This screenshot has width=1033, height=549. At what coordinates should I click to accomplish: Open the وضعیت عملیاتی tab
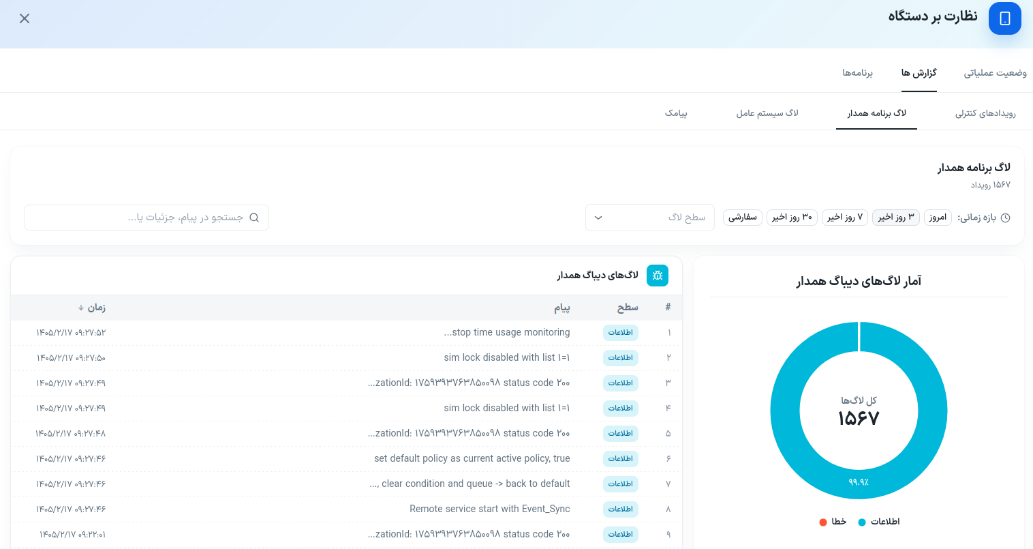tap(995, 73)
